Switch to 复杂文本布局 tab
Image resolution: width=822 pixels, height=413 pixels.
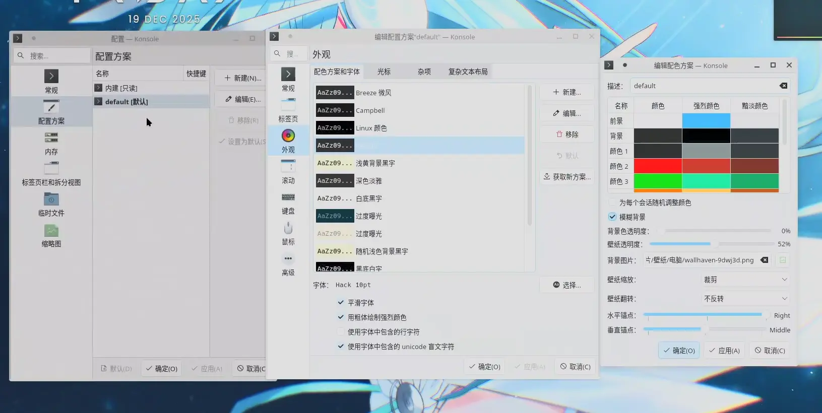click(x=468, y=72)
